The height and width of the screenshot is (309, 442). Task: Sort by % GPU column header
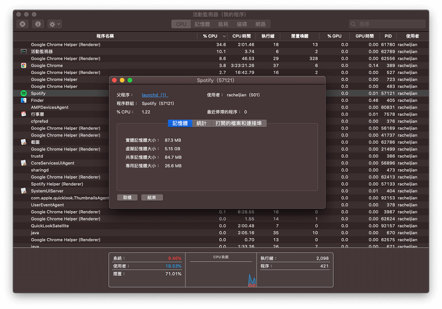pos(335,36)
